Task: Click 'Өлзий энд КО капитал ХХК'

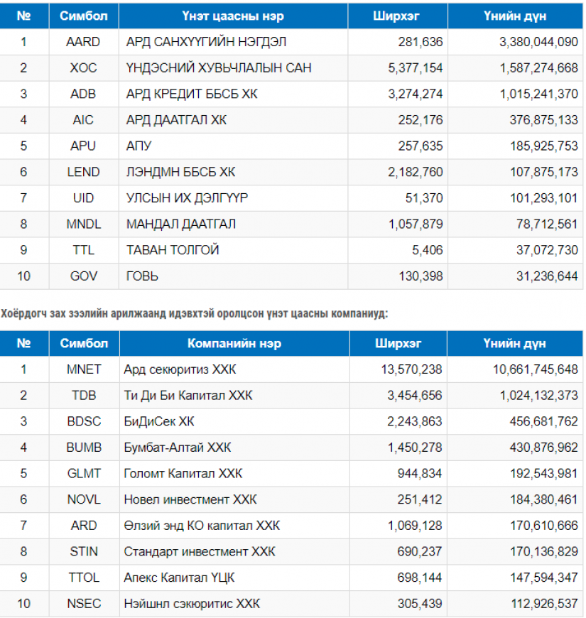Action: coord(202,526)
